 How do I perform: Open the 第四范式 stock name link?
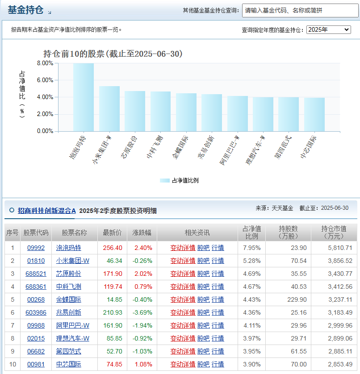(x=68, y=351)
